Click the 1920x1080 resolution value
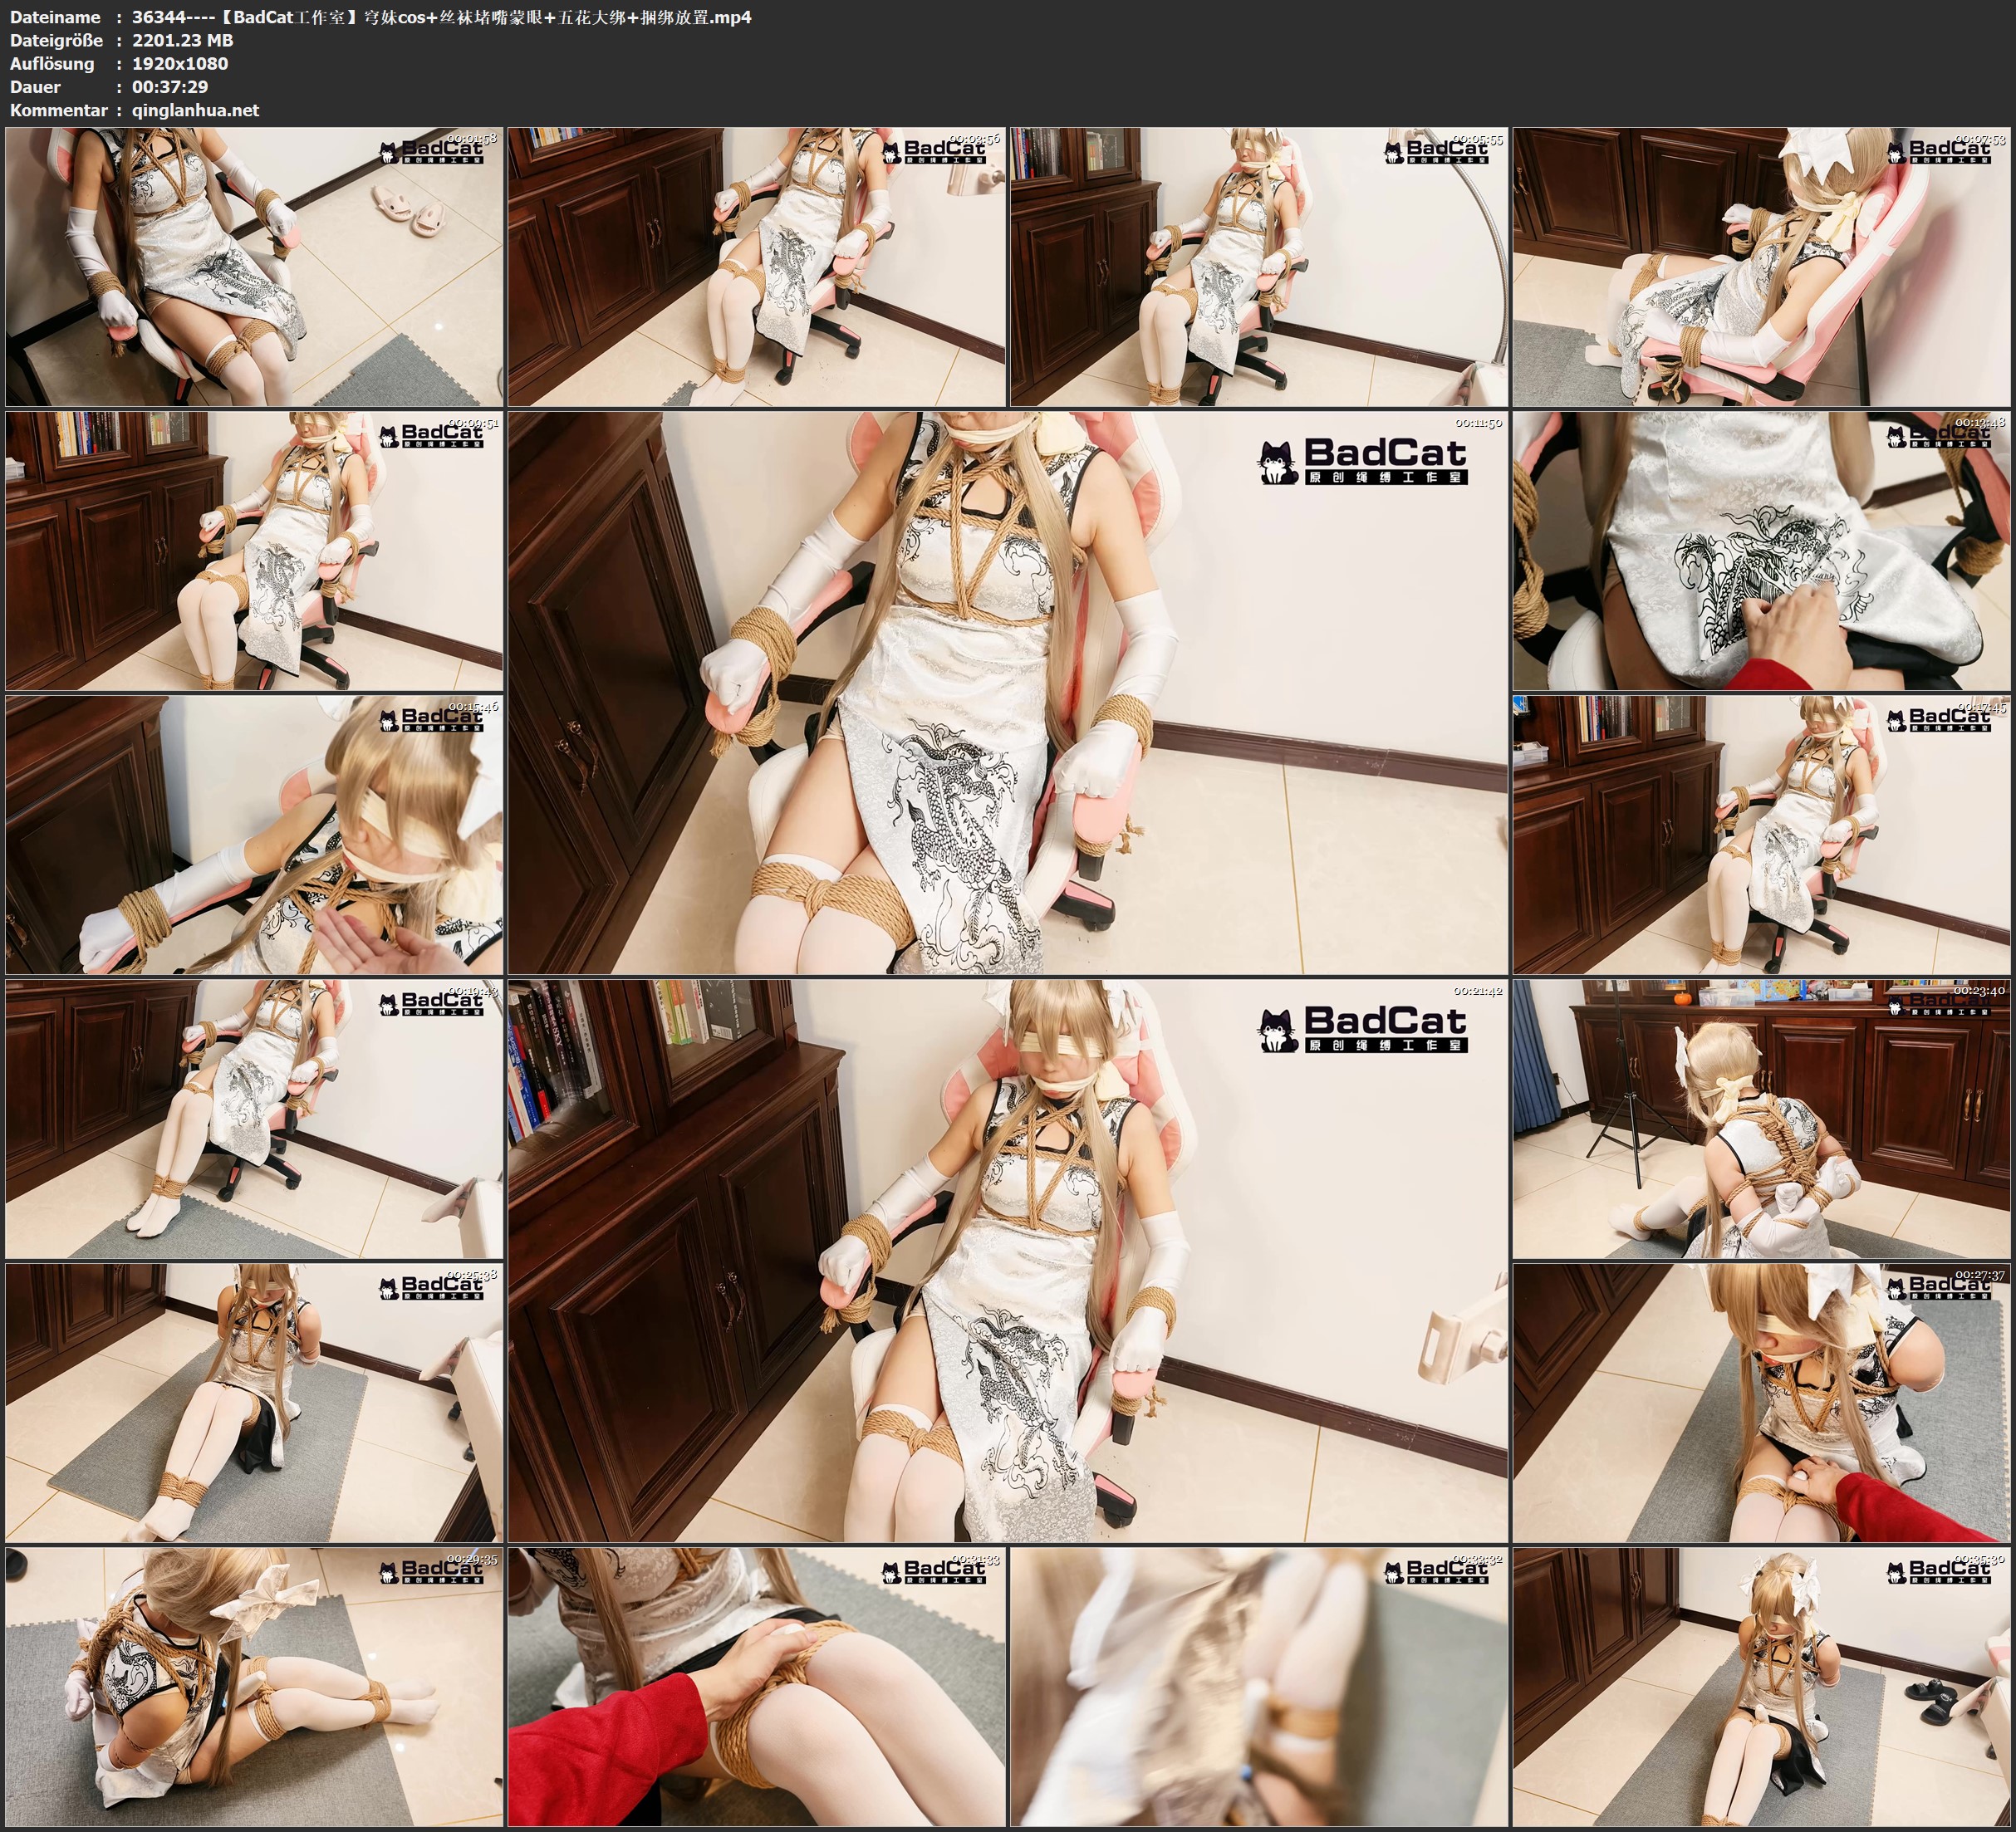 (x=180, y=63)
